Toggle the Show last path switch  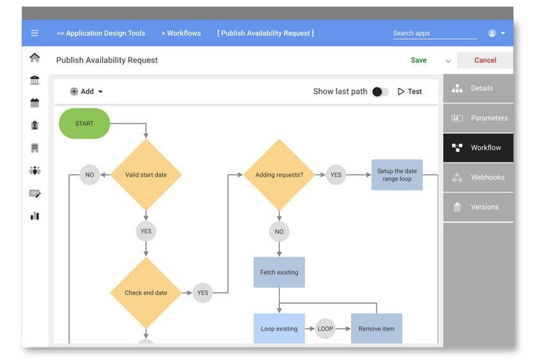[380, 92]
